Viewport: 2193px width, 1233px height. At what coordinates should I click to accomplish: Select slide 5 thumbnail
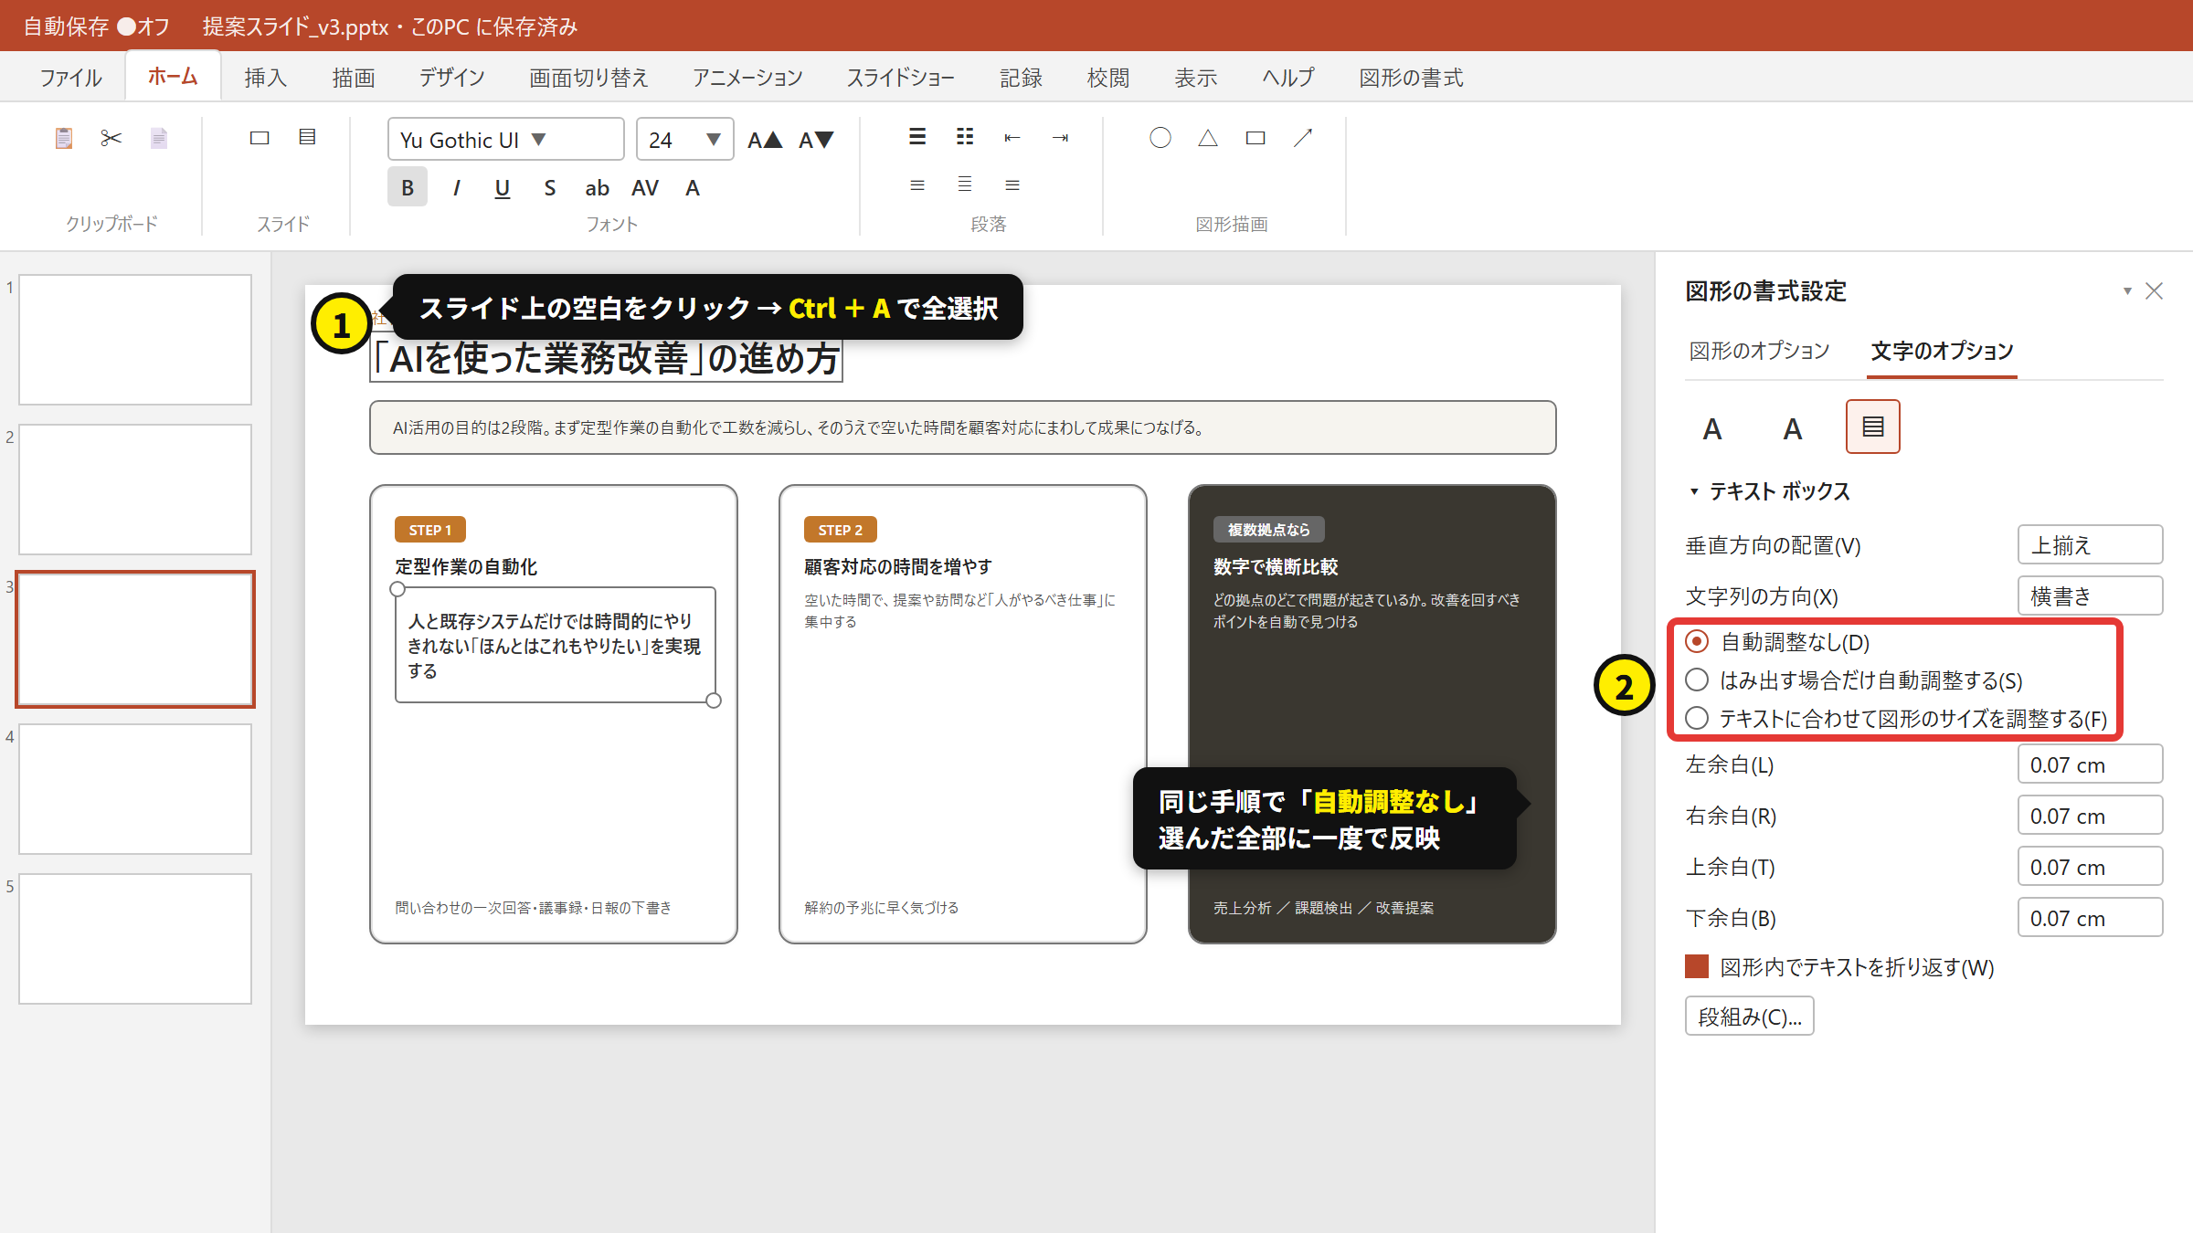click(x=135, y=939)
